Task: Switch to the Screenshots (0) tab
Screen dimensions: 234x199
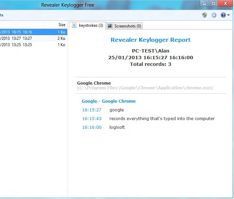Action: point(124,26)
